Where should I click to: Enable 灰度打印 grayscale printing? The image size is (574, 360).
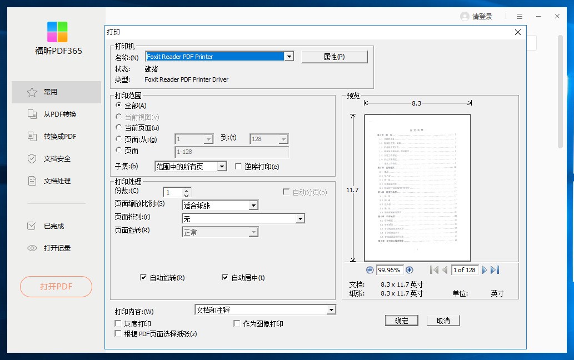pyautogui.click(x=117, y=323)
